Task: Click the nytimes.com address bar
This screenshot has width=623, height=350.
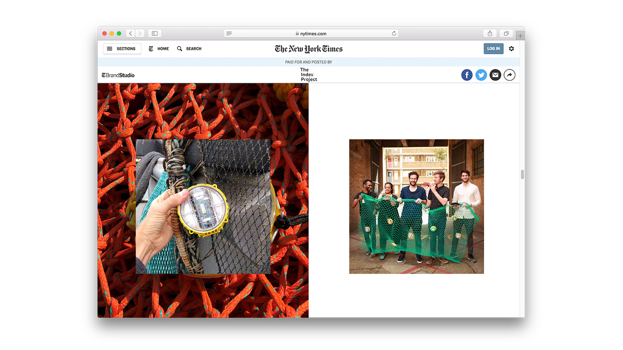Action: pyautogui.click(x=311, y=34)
